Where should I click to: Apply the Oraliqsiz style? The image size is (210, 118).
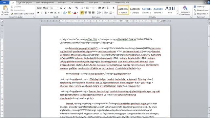tap(135, 10)
